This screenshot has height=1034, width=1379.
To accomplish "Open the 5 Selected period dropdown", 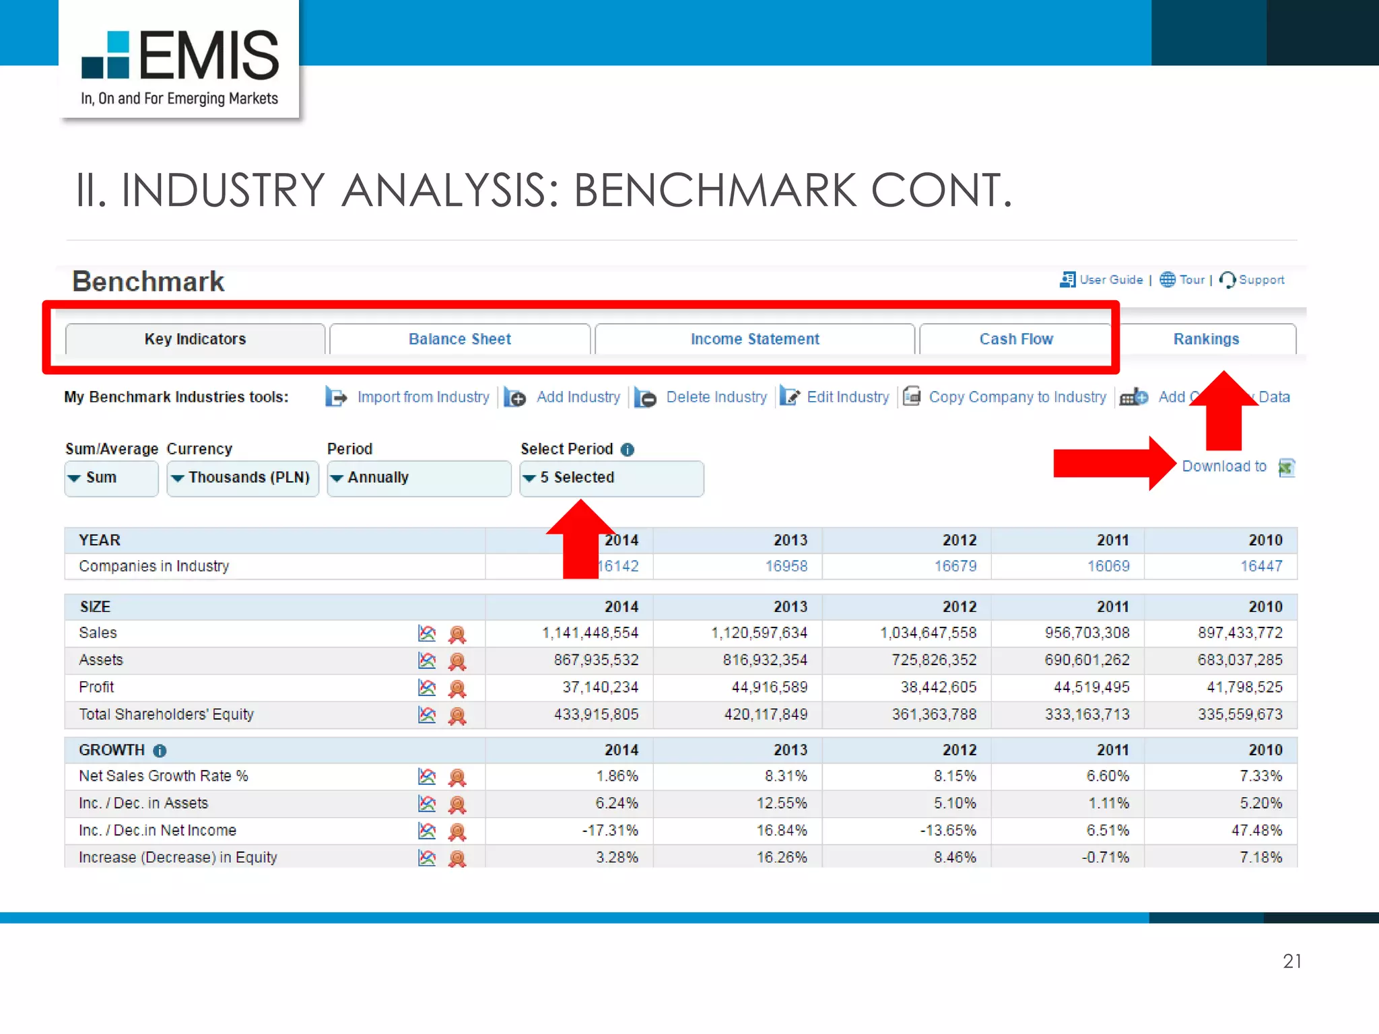I will tap(611, 478).
